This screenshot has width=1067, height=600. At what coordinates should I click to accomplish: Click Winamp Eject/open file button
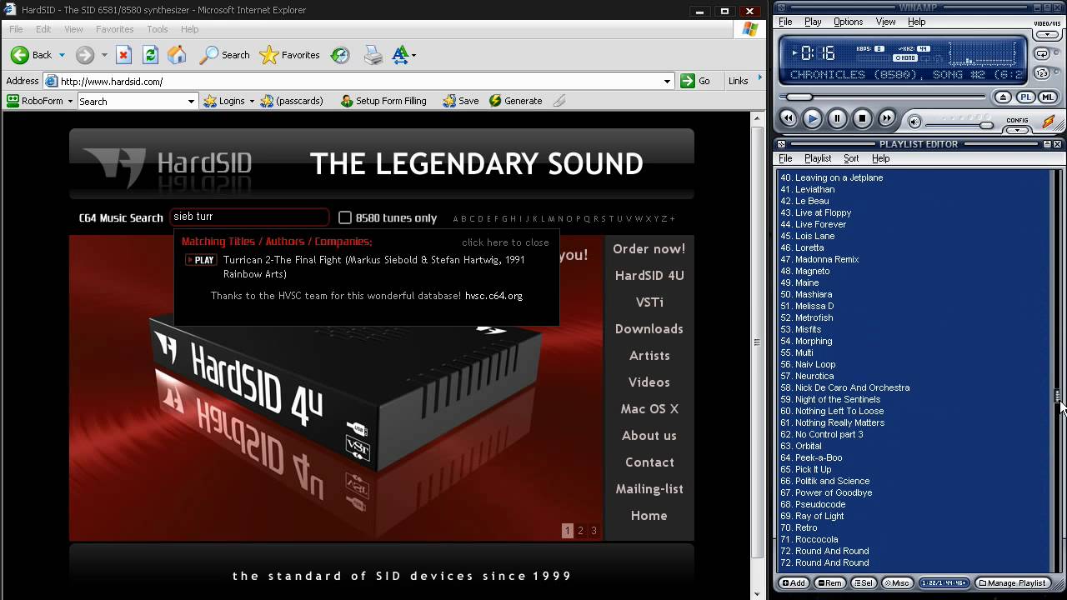pos(1003,97)
